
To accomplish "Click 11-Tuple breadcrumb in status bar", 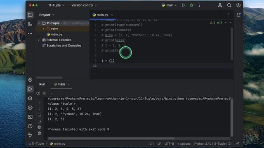I will pyautogui.click(x=36, y=144).
